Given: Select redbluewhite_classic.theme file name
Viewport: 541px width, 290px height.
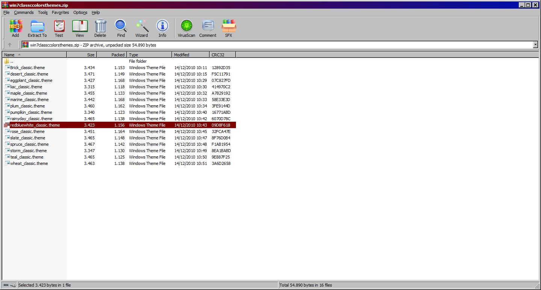Looking at the screenshot, I should pyautogui.click(x=35, y=125).
